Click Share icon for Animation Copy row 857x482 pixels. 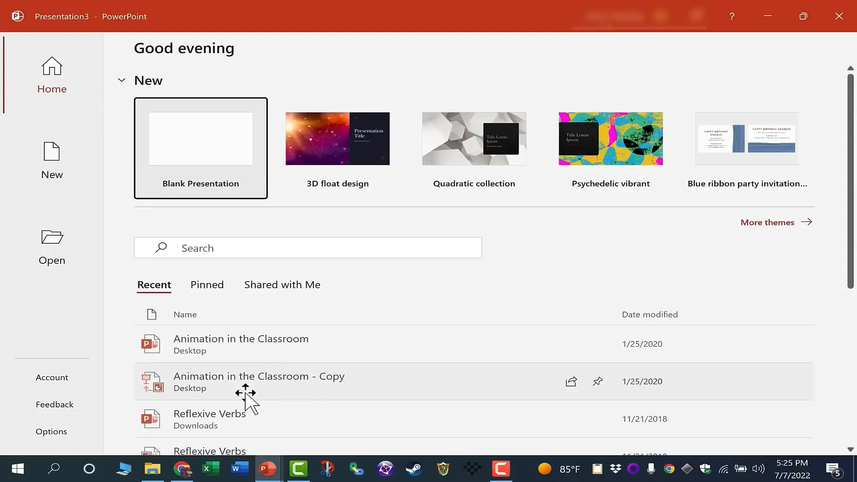tap(571, 382)
